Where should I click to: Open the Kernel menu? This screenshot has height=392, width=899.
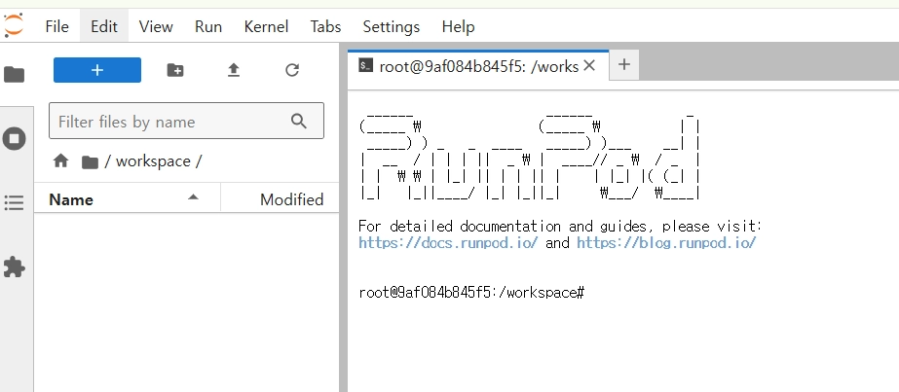pos(266,26)
